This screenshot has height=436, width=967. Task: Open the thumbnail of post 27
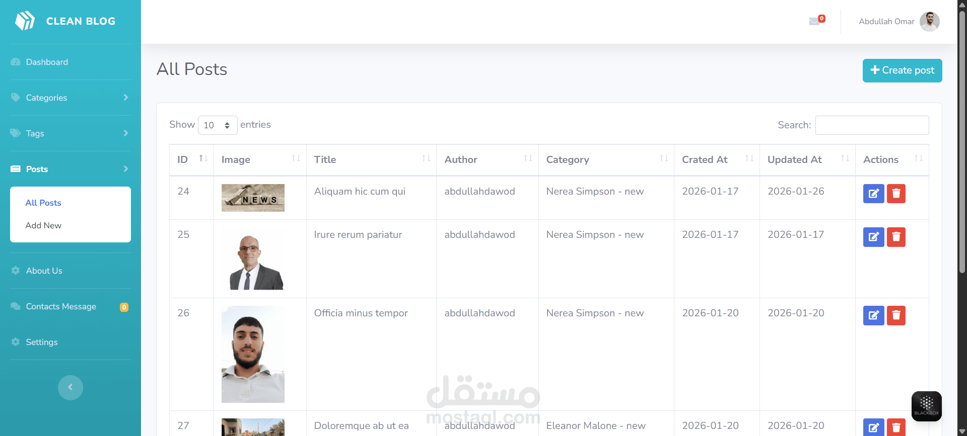tap(253, 427)
